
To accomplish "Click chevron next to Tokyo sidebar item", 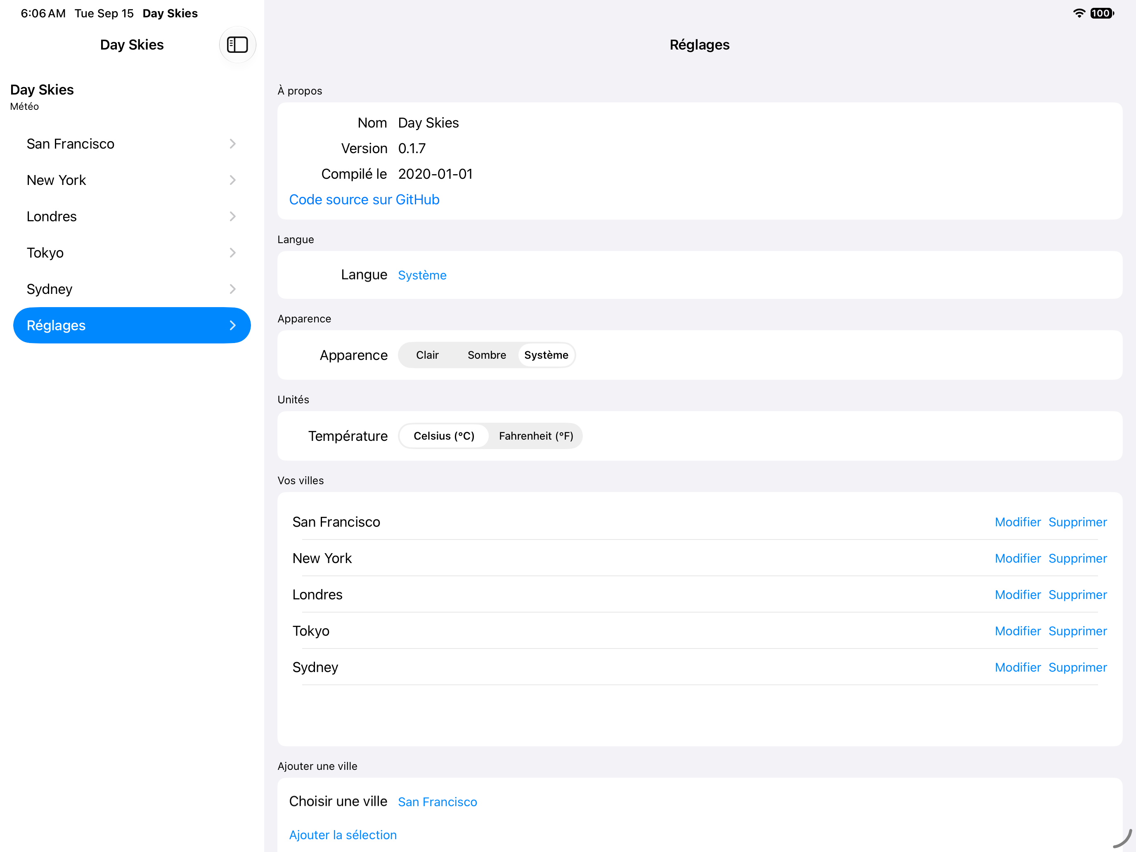I will point(233,253).
